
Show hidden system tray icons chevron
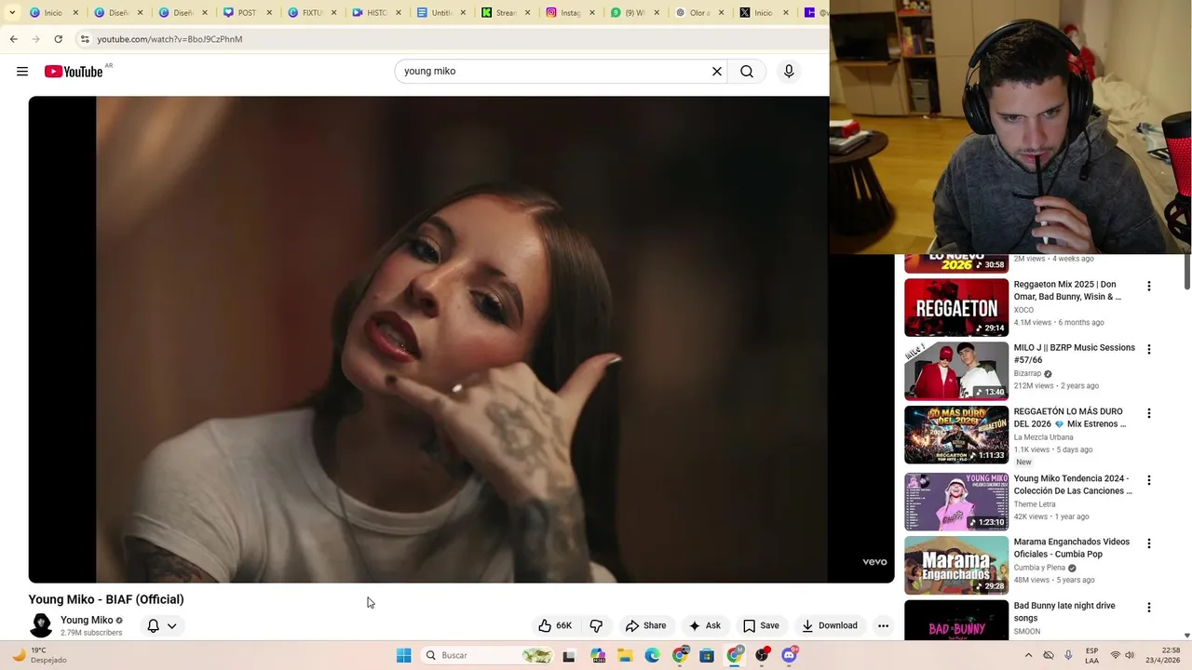(x=1028, y=655)
